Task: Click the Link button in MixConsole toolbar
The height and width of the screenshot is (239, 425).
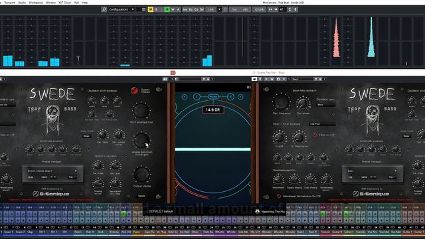Action: point(211,9)
